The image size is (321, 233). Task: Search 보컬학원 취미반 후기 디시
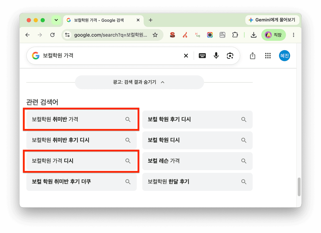tap(81, 140)
